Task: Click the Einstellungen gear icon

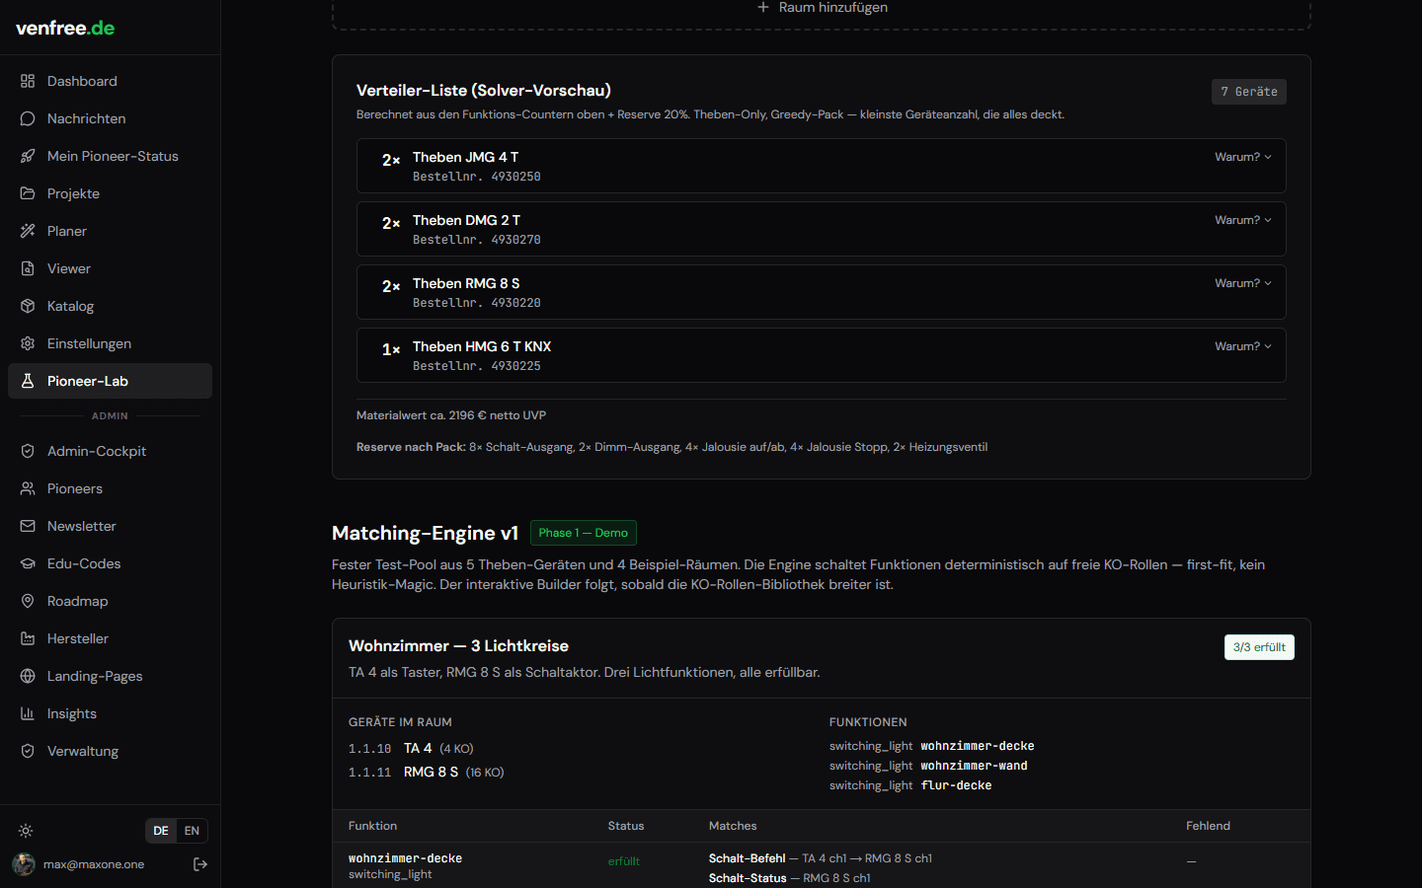Action: point(28,343)
